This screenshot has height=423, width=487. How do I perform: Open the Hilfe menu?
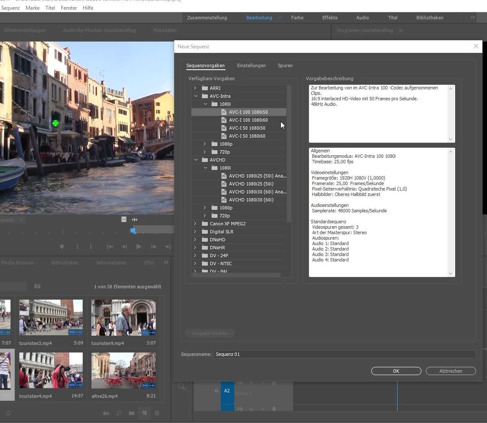[x=88, y=8]
